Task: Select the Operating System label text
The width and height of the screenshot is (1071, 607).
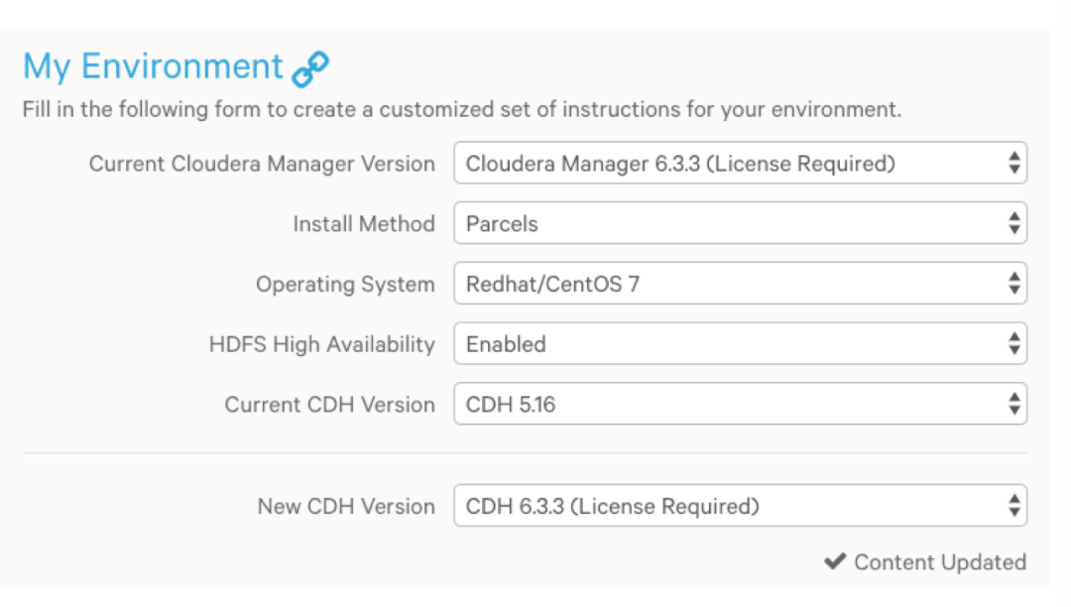Action: (345, 285)
